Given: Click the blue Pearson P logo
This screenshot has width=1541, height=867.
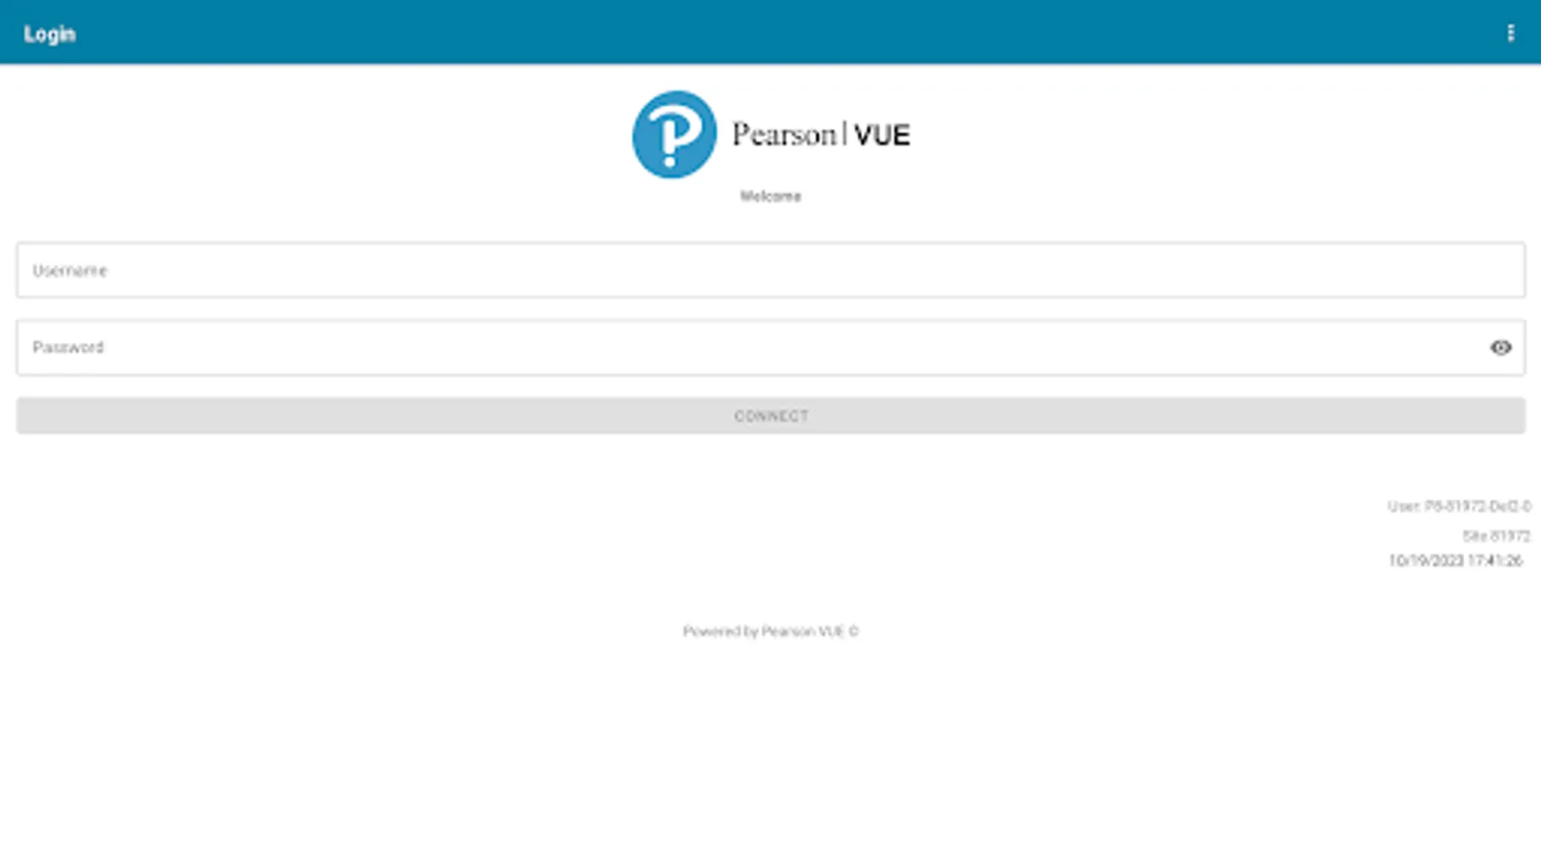Looking at the screenshot, I should coord(674,135).
